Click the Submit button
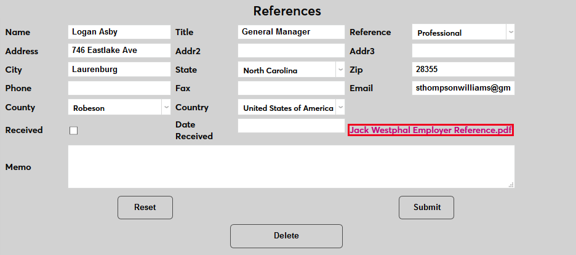Screen dimensions: 576x255 point(426,208)
